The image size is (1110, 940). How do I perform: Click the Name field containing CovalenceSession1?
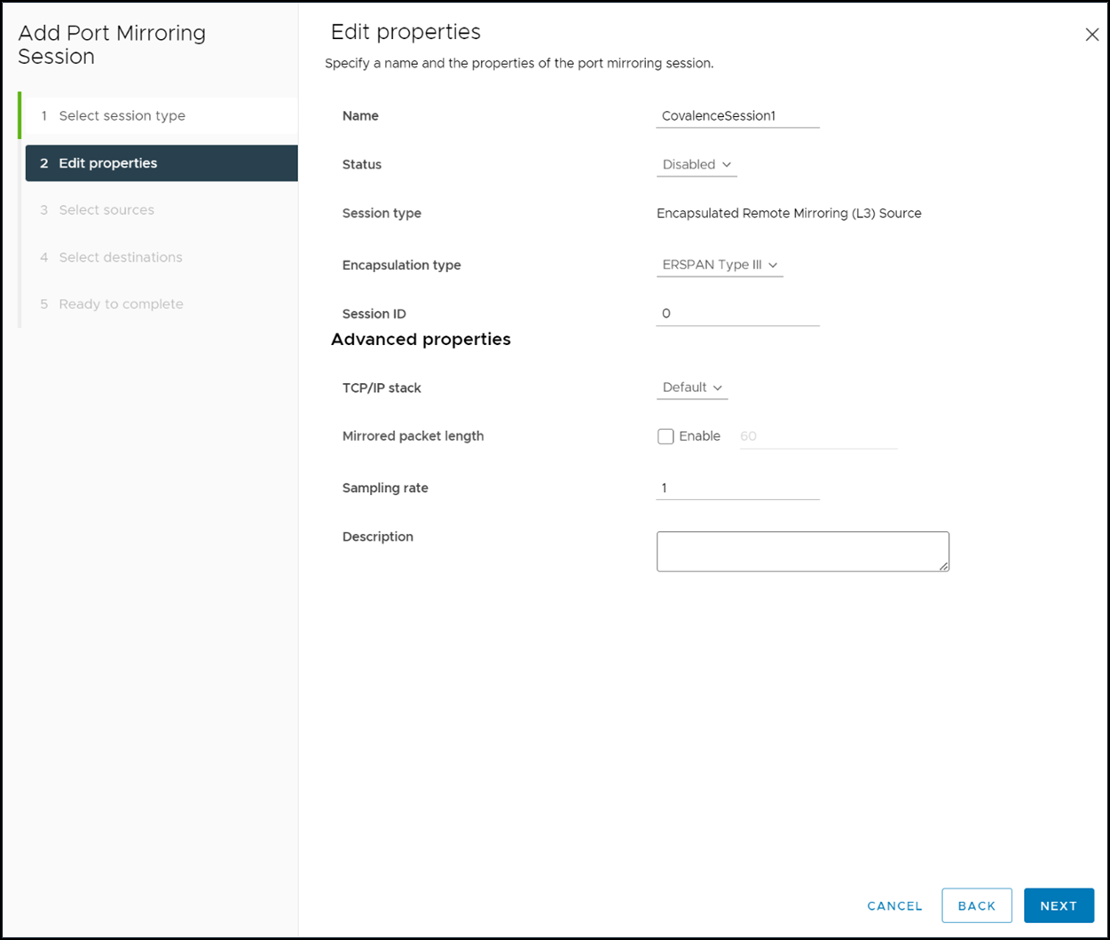click(x=737, y=116)
